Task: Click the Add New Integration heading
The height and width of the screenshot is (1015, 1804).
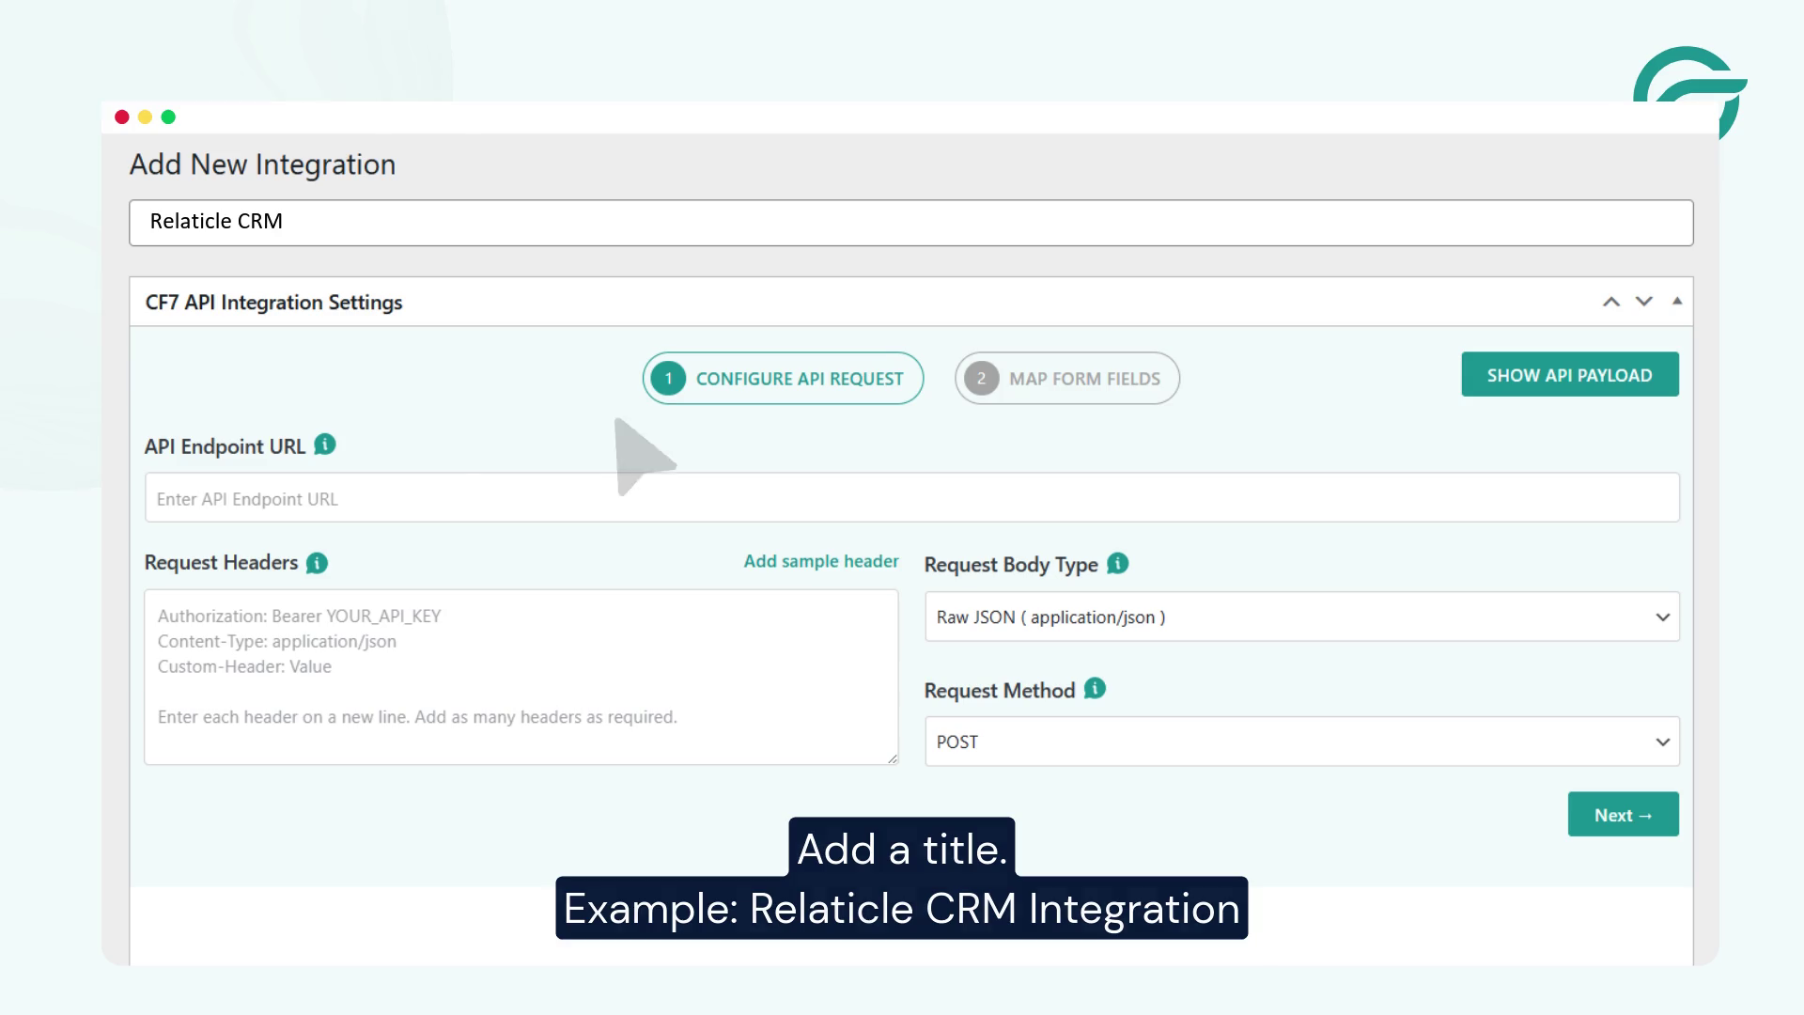Action: [x=262, y=164]
